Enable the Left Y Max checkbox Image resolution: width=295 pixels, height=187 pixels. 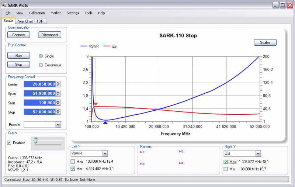73,162
